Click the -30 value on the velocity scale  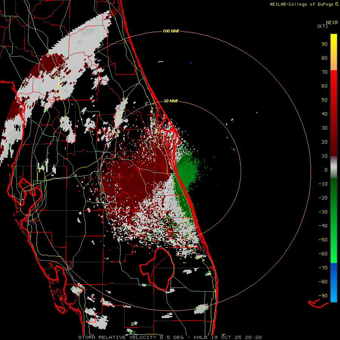click(323, 212)
